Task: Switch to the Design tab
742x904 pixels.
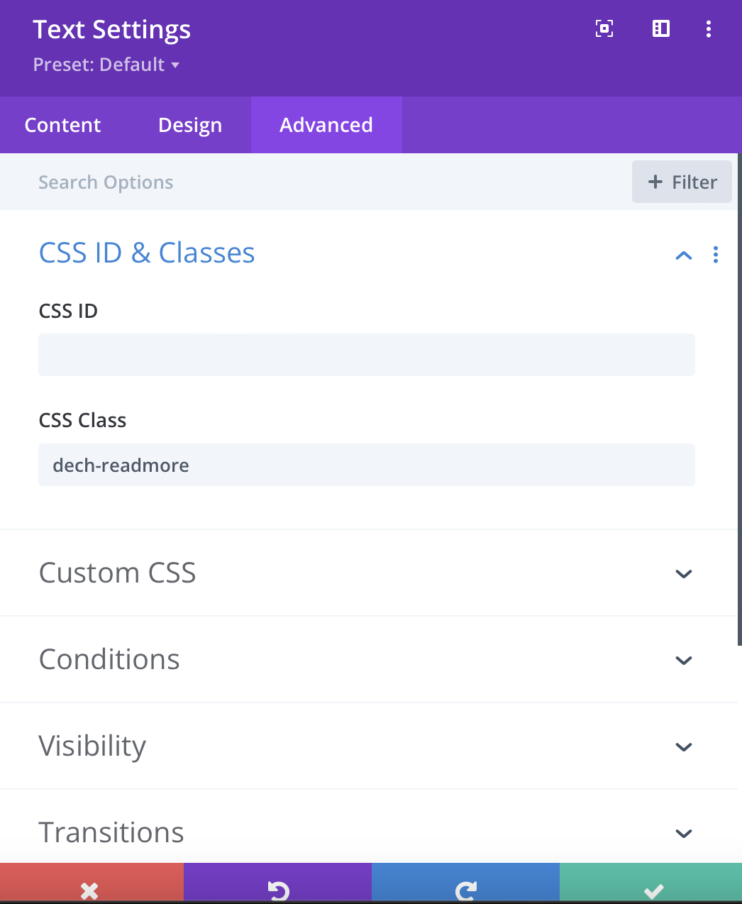Action: 190,125
